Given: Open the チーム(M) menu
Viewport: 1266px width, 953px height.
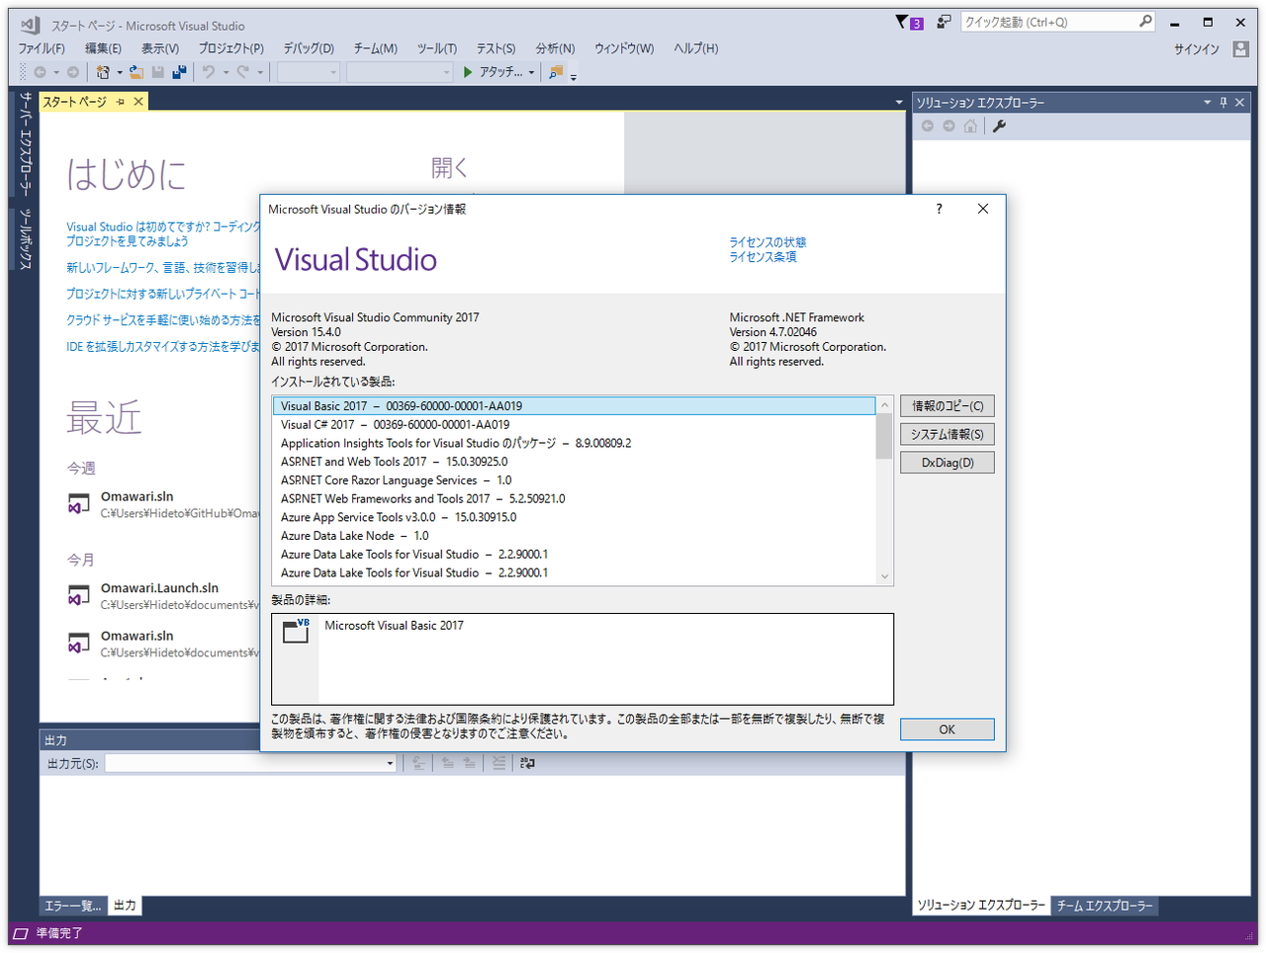Looking at the screenshot, I should point(375,47).
